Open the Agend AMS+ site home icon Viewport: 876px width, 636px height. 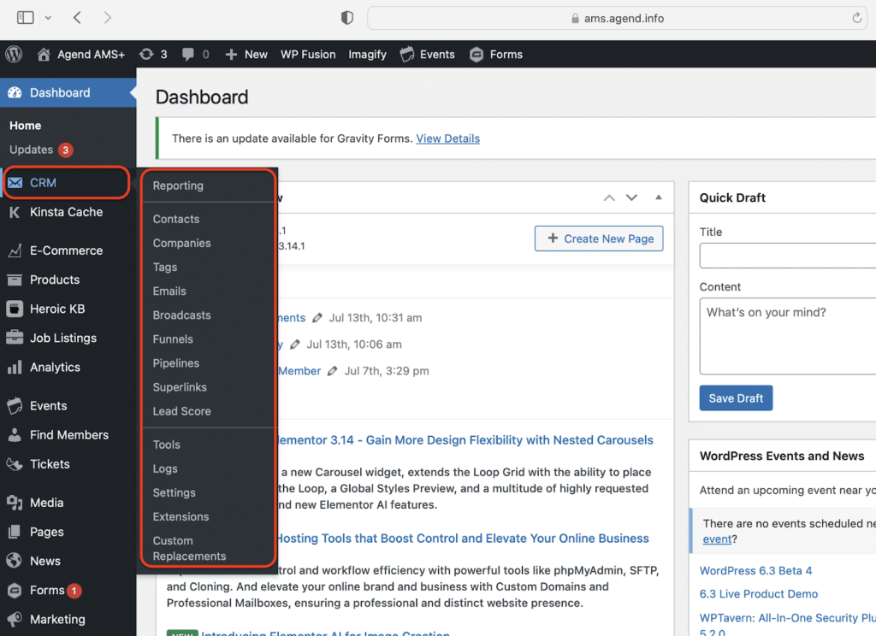point(44,54)
